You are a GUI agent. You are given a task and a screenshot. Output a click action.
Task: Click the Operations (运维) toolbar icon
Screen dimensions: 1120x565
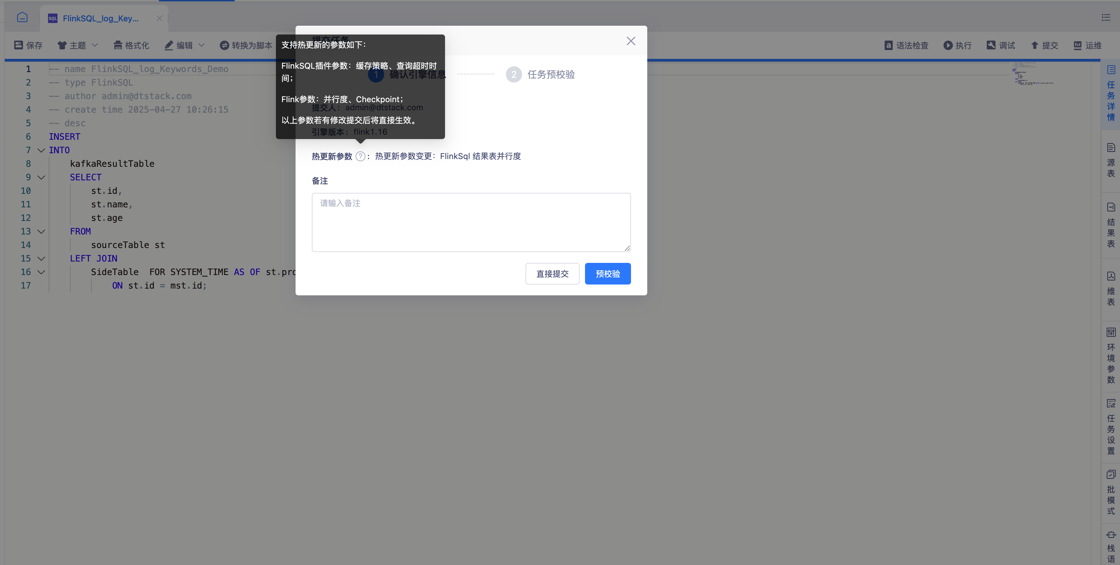(x=1078, y=45)
